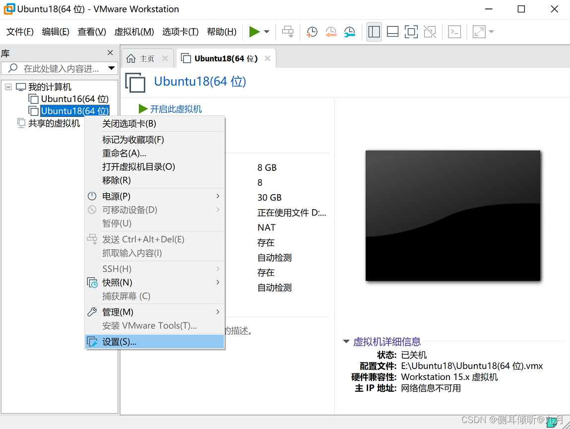Collapse the 我的计算机 tree node
570x429 pixels.
[x=8, y=87]
